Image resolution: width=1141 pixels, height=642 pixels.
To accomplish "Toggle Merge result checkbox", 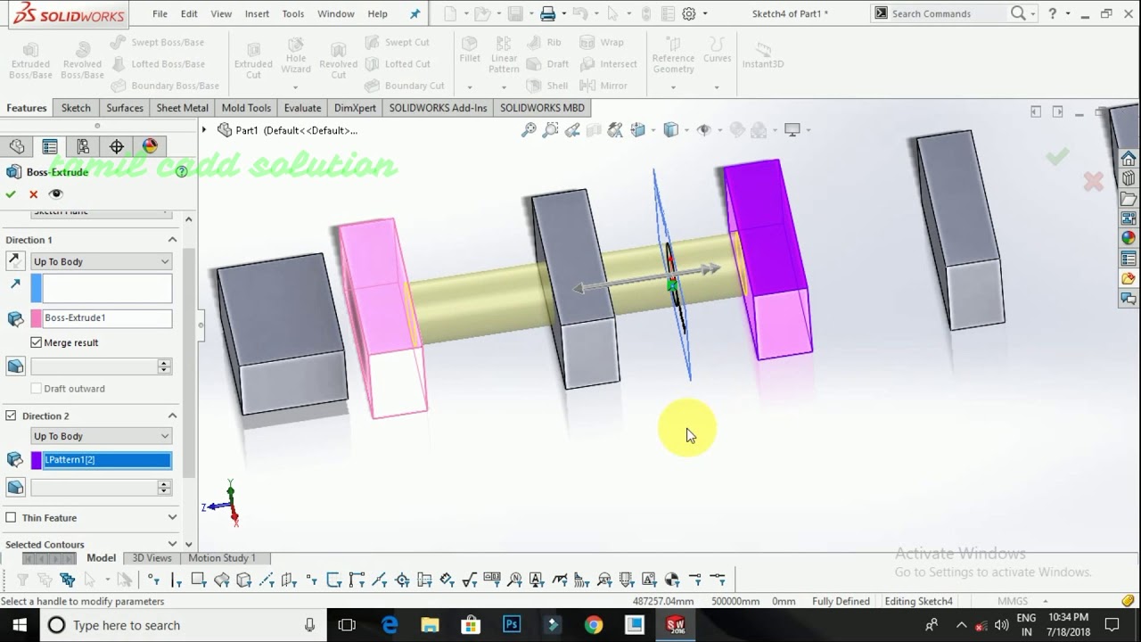I will click(x=37, y=342).
